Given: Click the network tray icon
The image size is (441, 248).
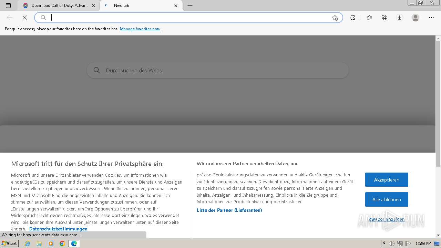Looking at the screenshot, I should (x=400, y=244).
